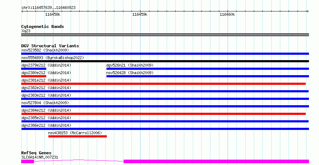319x165 pixels.
Task: Open the dgv2386e212 (Uddin2014) label
Action: (x=46, y=125)
